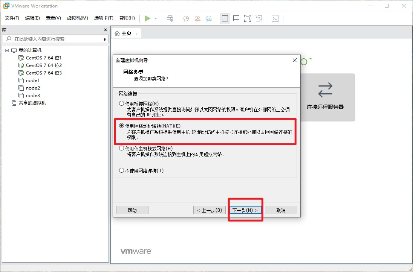Viewport: 413px width, 272px height.
Task: Open the 帮助(H) menu
Action: pos(127,18)
